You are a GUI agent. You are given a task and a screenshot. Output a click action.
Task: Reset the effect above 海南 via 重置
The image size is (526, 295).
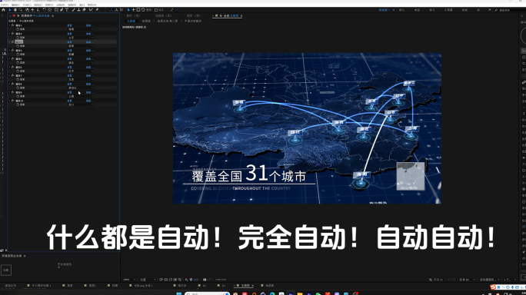click(69, 25)
